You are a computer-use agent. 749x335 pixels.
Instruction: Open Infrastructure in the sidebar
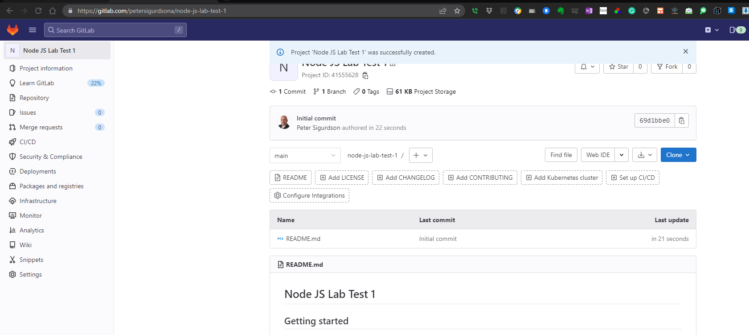click(x=57, y=201)
